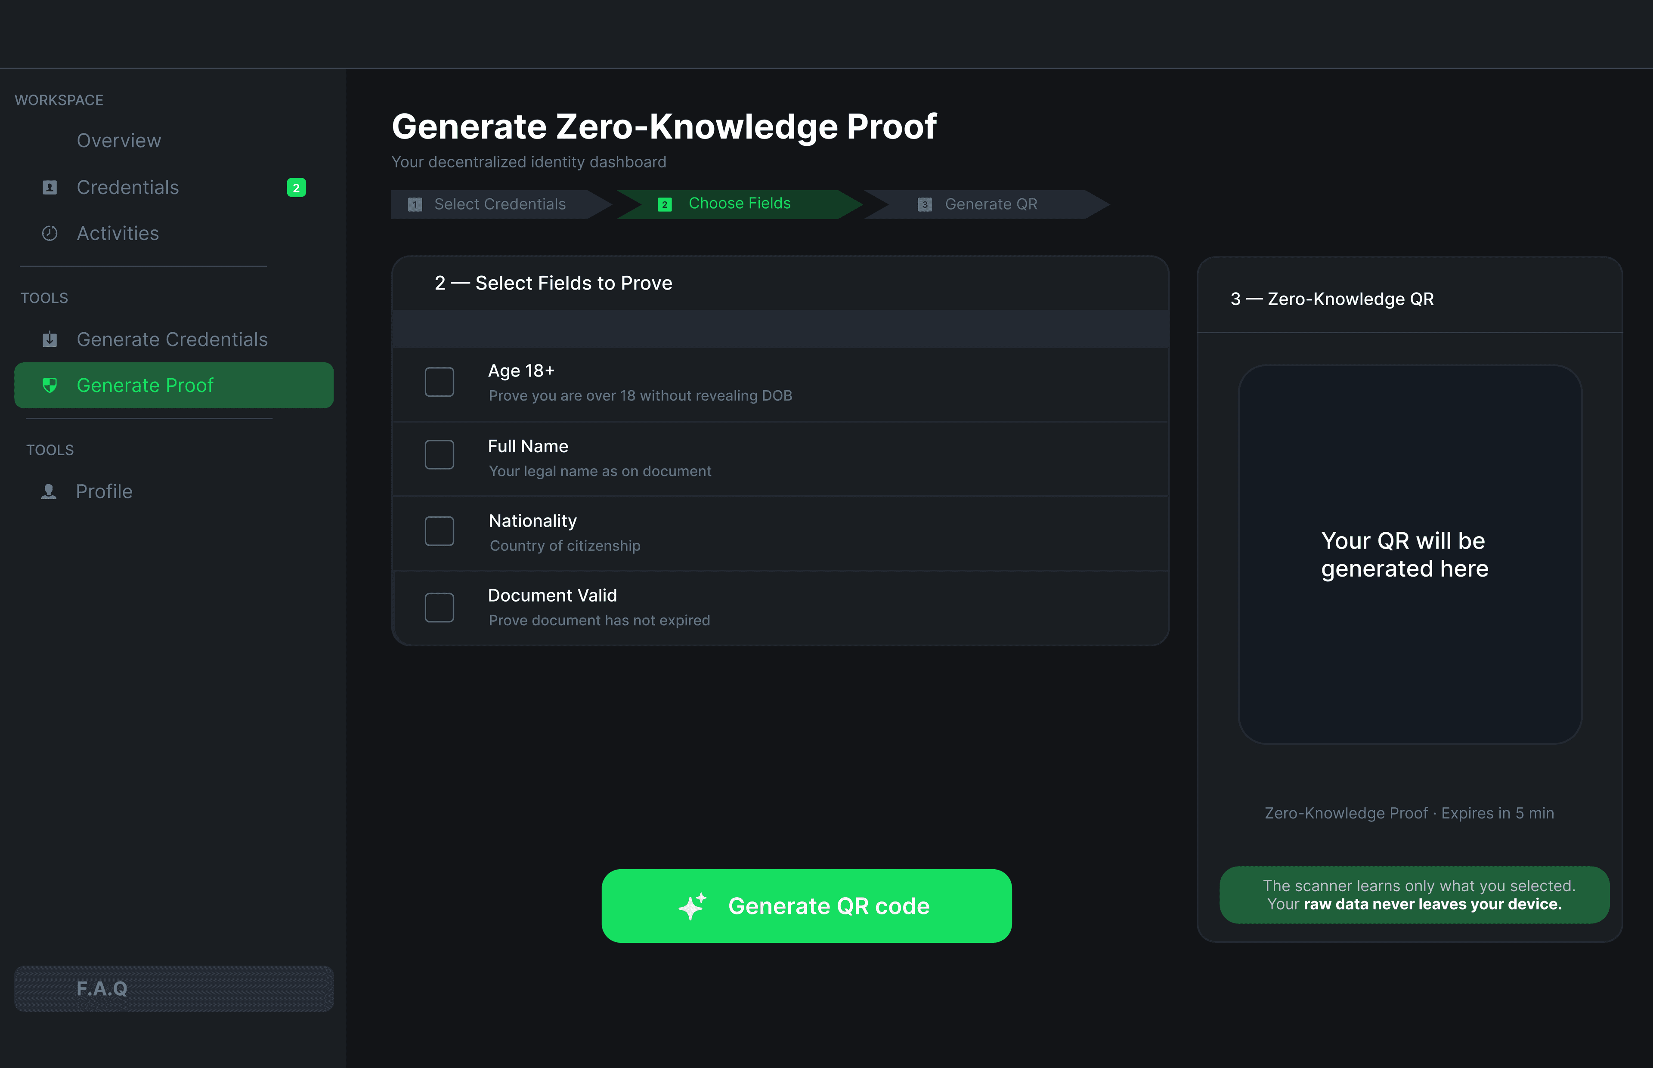Open the F.A.Q button

(x=173, y=988)
